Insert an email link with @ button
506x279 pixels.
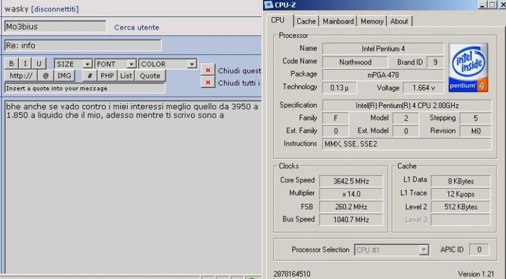(x=46, y=76)
